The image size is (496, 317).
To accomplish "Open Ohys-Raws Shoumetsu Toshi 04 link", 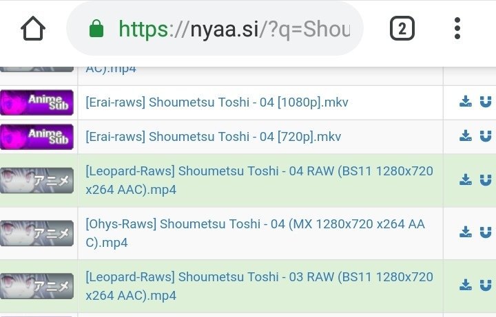I will coord(255,233).
